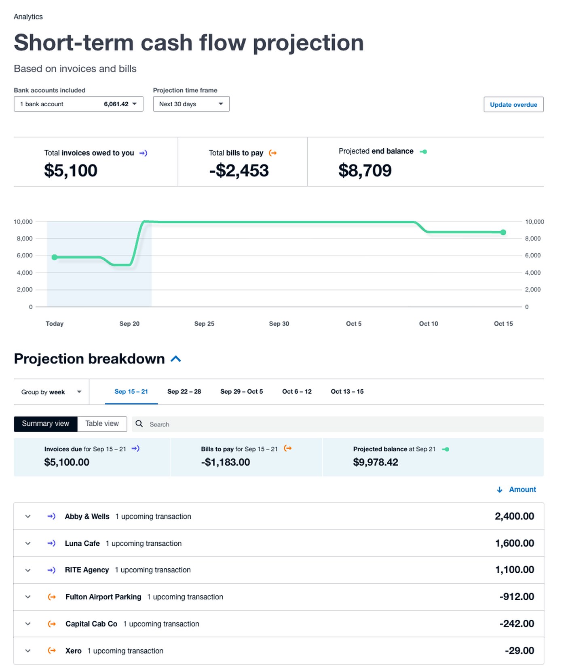566x669 pixels.
Task: Click the chart start point at Today
Action: point(55,257)
